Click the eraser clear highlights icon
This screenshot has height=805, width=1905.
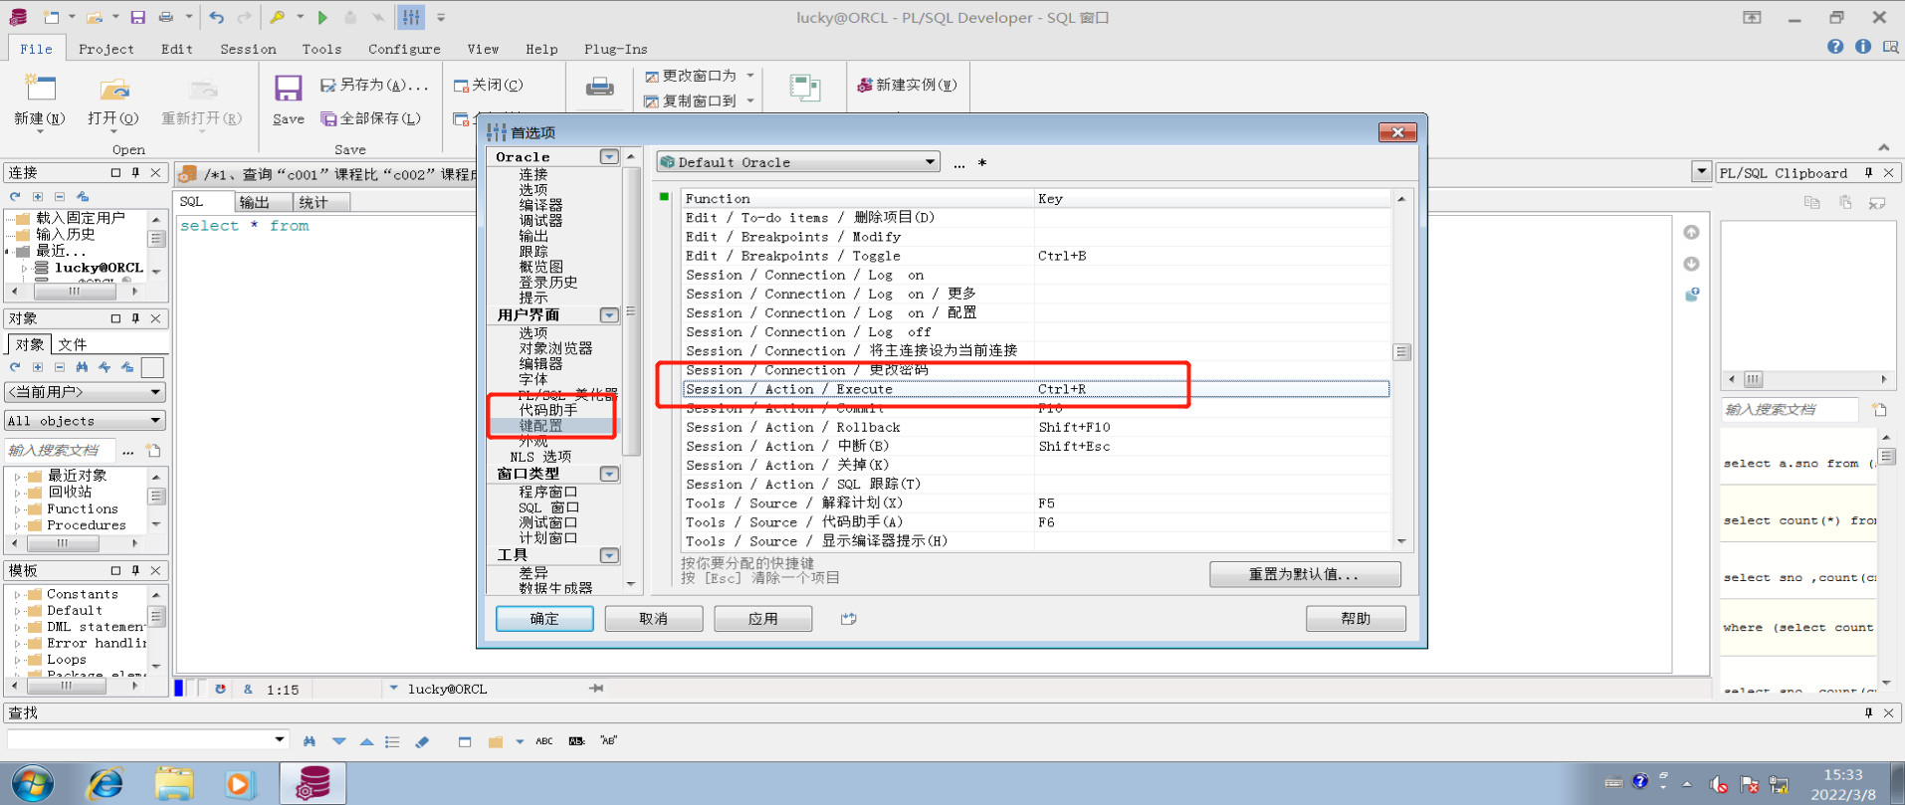coord(422,740)
